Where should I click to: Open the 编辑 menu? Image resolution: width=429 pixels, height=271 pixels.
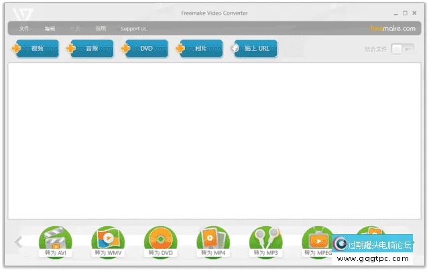tap(50, 29)
